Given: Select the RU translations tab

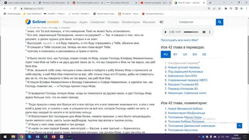Looking at the screenshot, I should pyautogui.click(x=166, y=54).
